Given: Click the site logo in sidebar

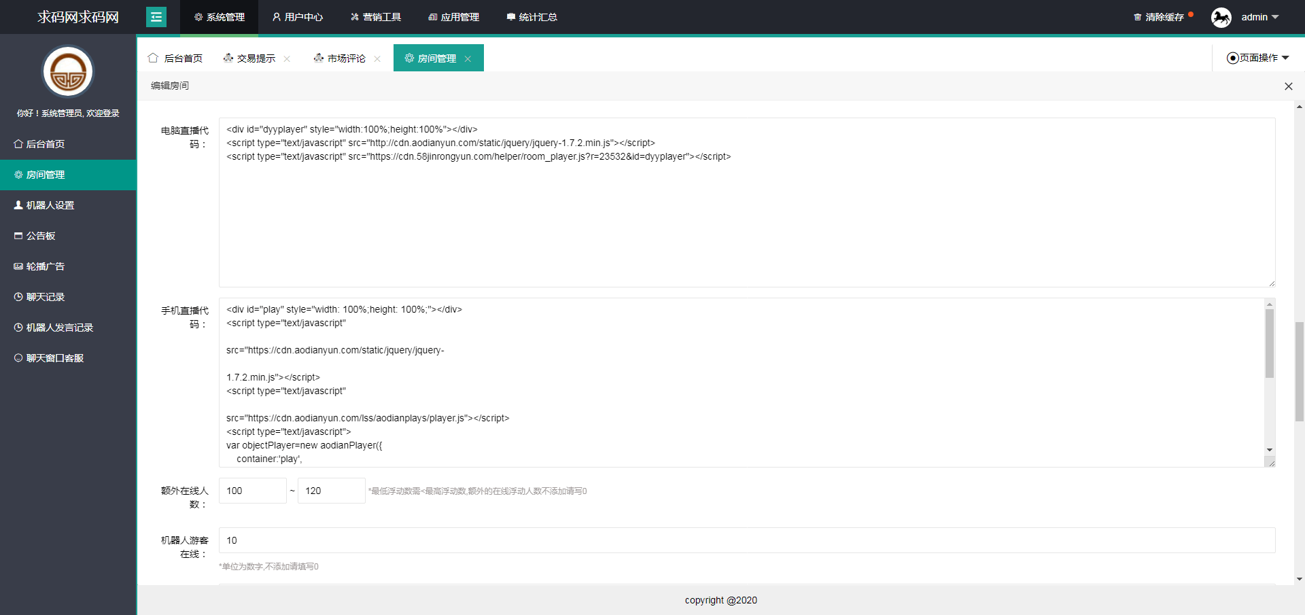Looking at the screenshot, I should [68, 72].
